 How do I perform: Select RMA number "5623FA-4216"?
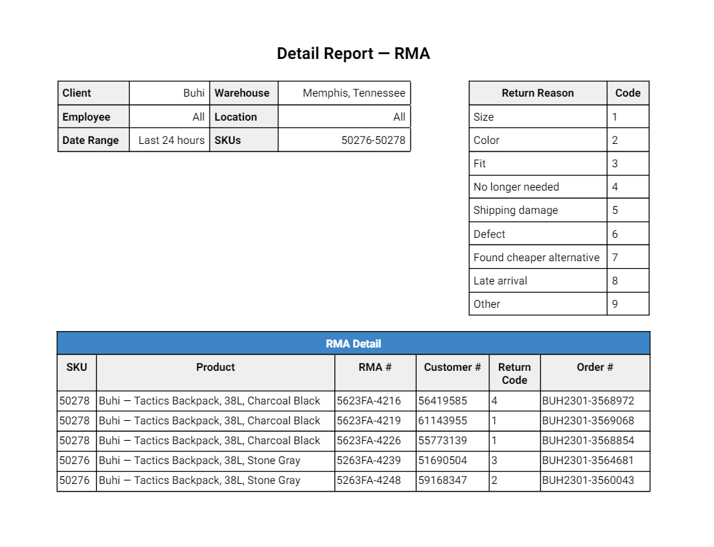[369, 401]
